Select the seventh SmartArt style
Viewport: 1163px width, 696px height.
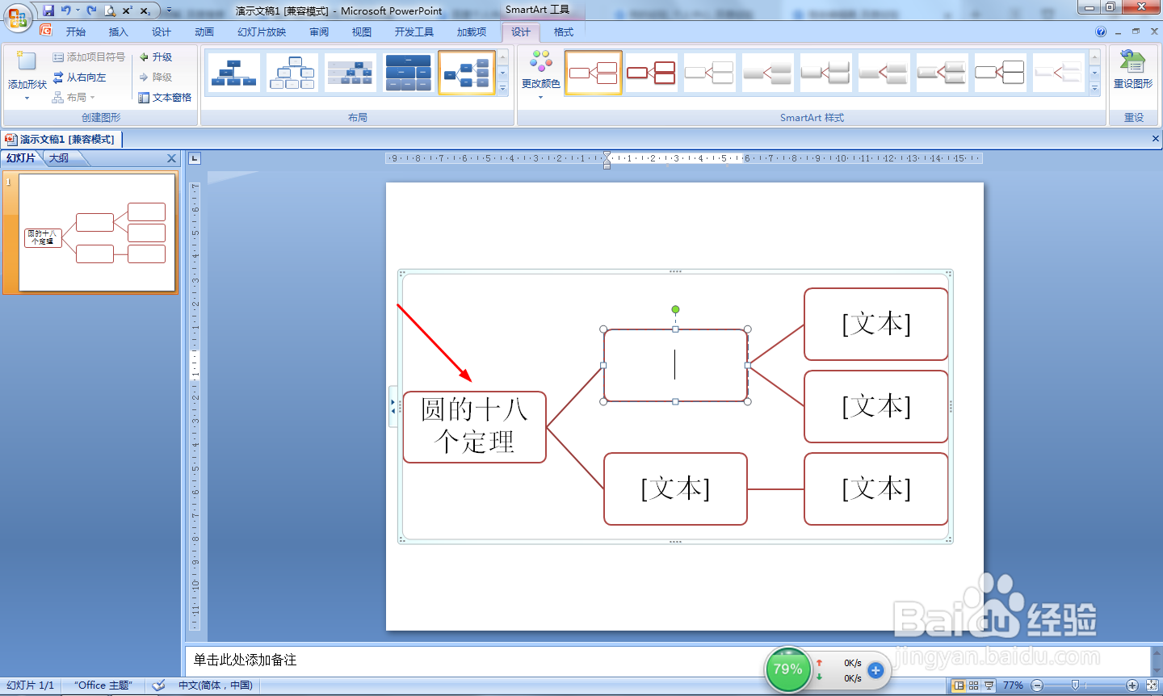point(942,73)
